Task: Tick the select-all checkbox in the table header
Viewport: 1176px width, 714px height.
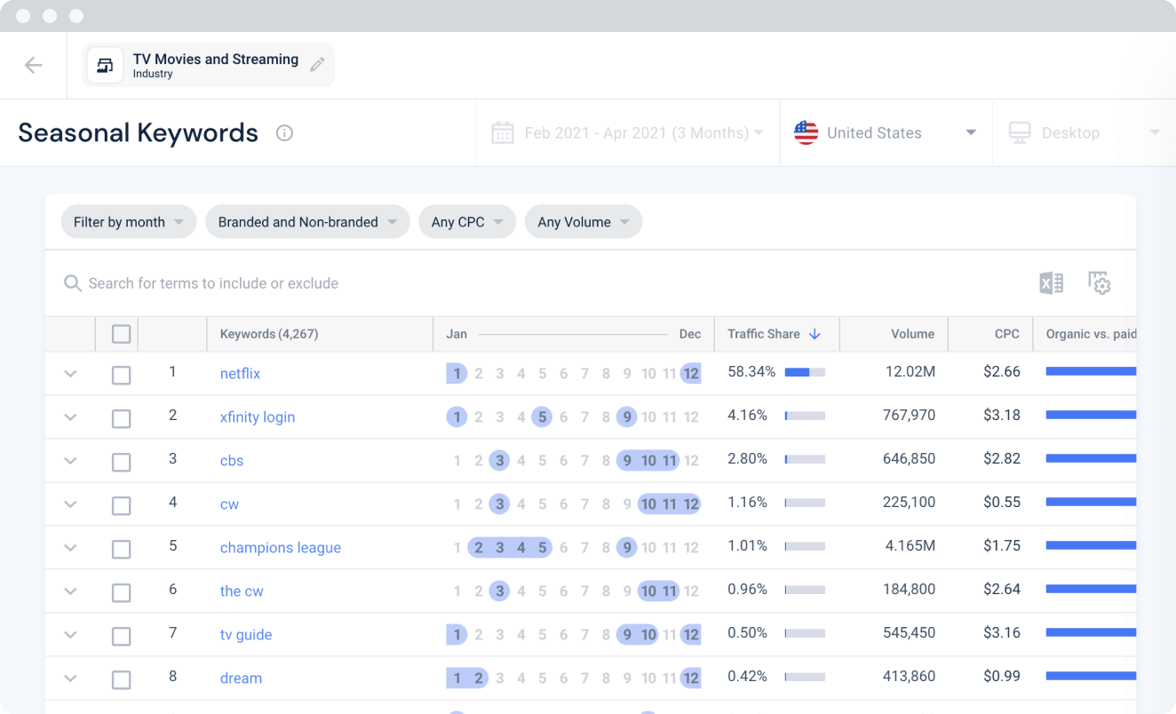Action: pos(122,334)
